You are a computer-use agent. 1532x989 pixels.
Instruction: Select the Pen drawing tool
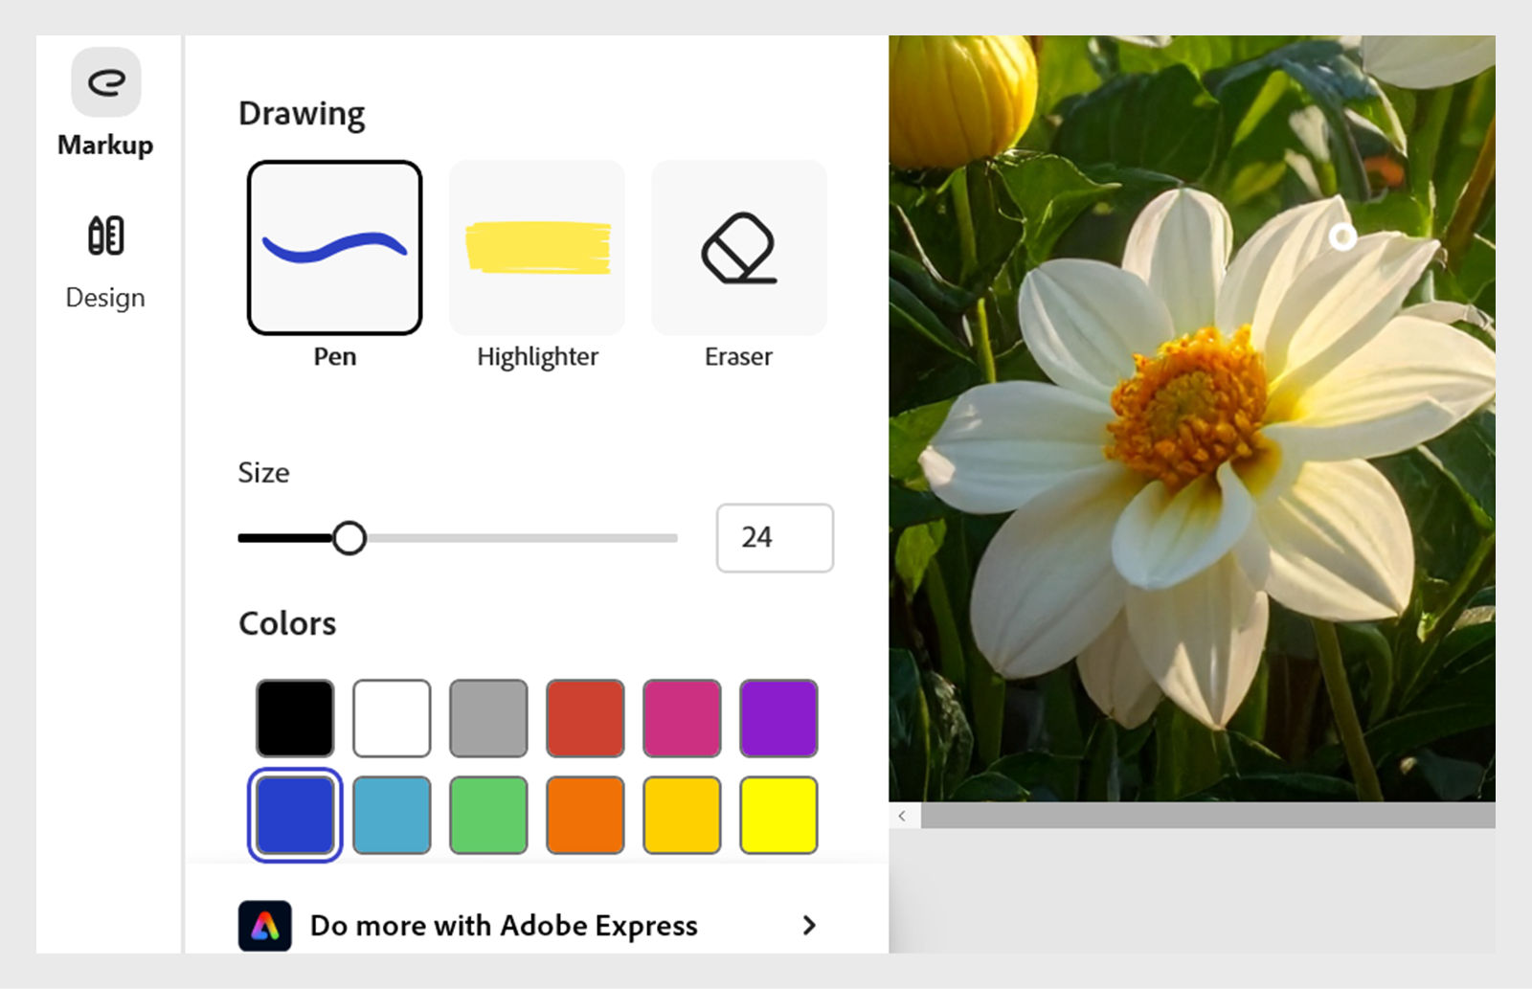click(x=334, y=247)
